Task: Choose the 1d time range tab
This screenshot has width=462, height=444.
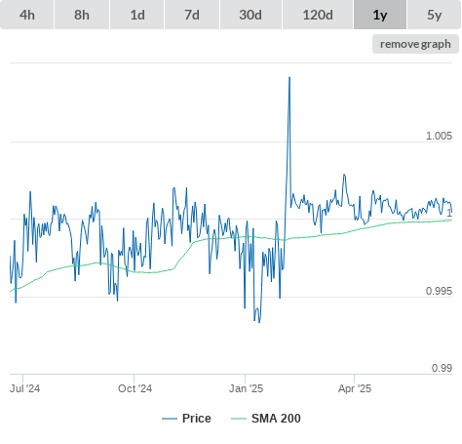Action: (137, 15)
